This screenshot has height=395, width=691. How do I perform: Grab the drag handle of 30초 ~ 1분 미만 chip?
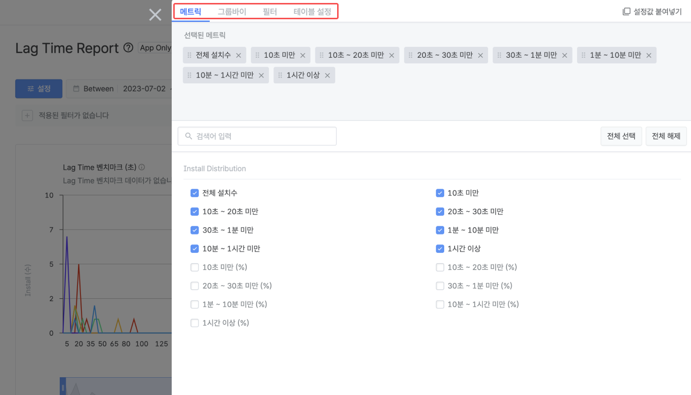point(499,55)
